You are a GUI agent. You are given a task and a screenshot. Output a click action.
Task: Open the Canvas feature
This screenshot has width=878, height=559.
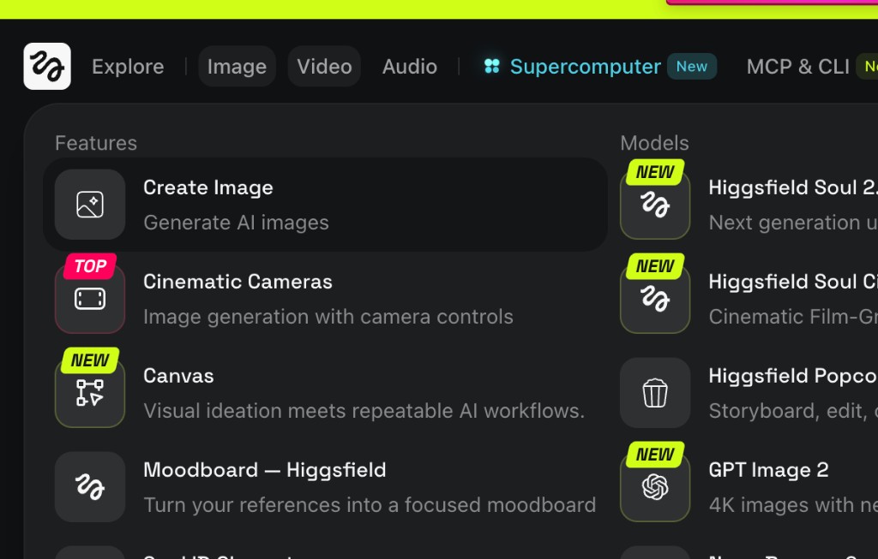click(178, 376)
